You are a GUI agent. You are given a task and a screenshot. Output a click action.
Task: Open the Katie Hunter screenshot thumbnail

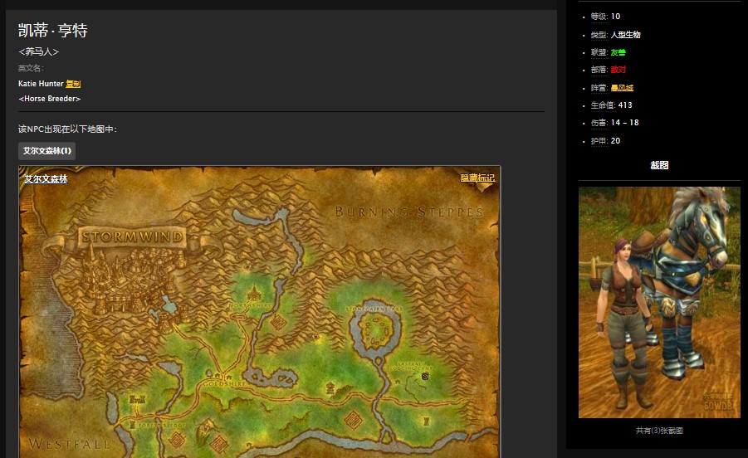(x=659, y=302)
